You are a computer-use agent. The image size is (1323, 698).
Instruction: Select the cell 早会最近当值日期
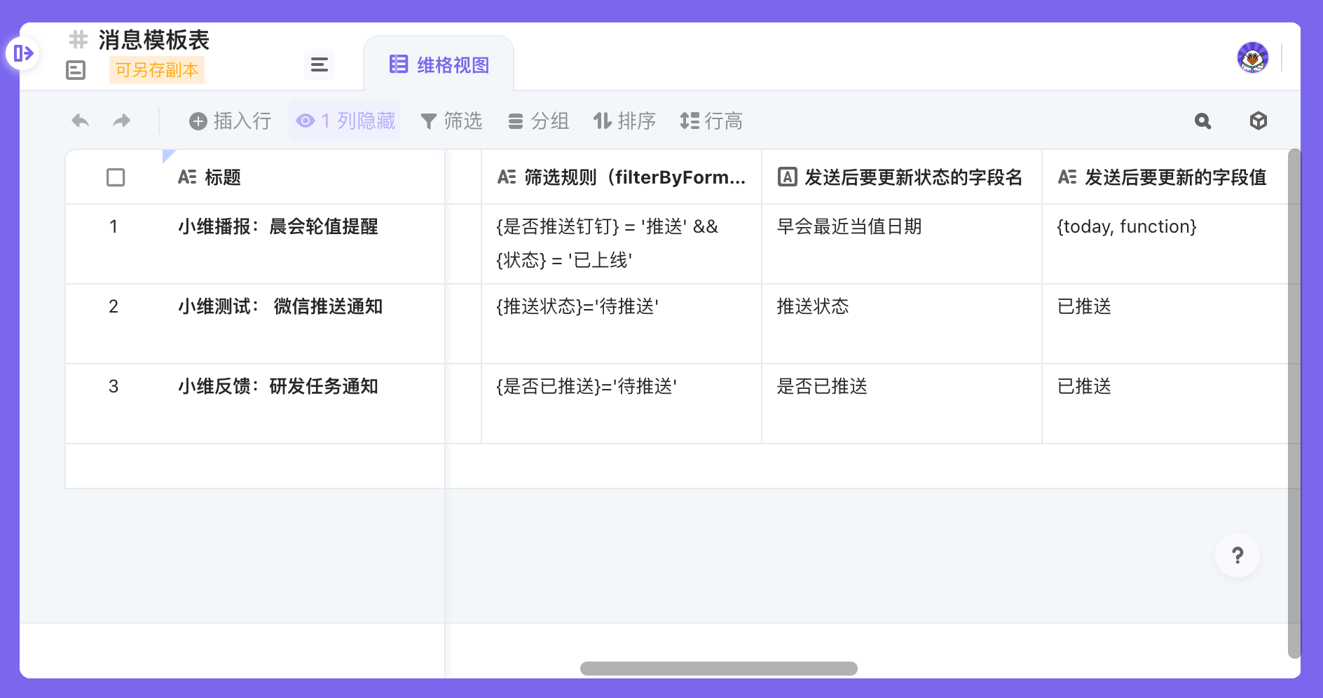[902, 244]
